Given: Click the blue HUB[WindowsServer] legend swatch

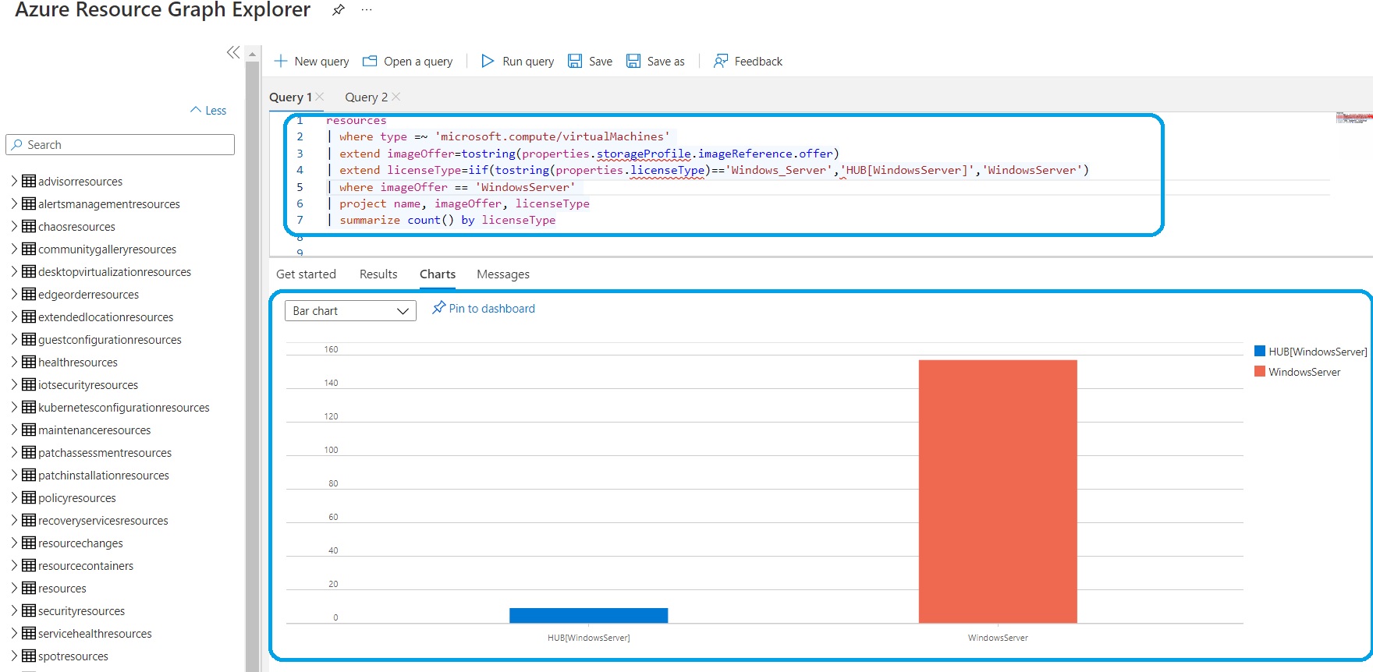Looking at the screenshot, I should pos(1259,352).
